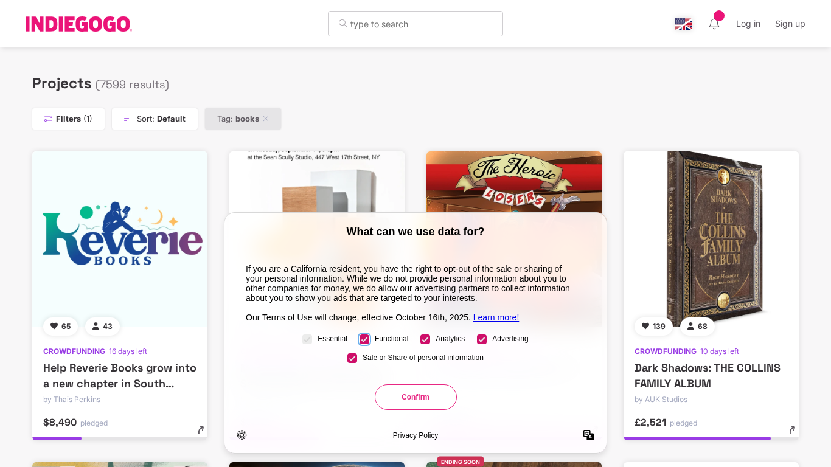Open Dark Shadows: THE COLLINS FAMILY ALBUM title

click(x=708, y=376)
